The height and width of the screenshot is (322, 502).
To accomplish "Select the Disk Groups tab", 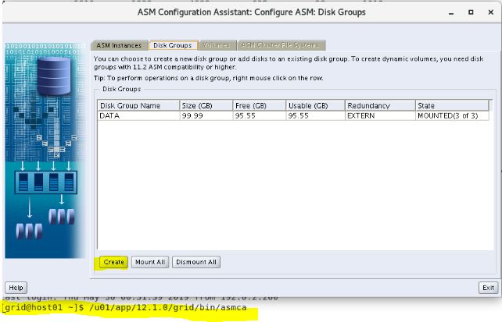I will [173, 45].
